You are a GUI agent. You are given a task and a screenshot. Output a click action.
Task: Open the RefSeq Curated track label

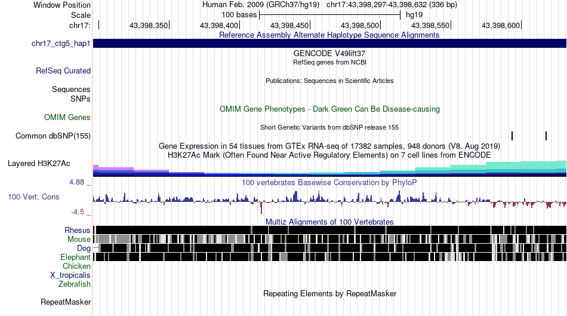point(63,70)
